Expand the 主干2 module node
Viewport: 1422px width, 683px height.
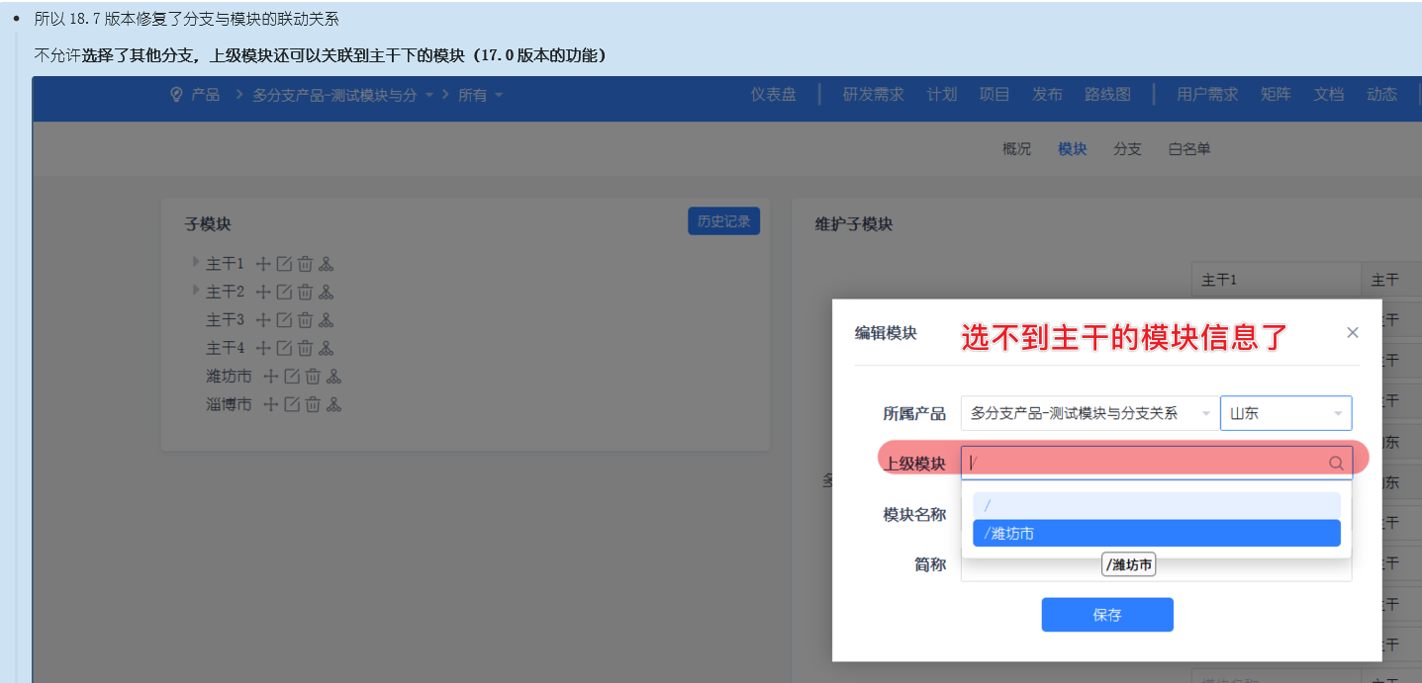(x=195, y=291)
